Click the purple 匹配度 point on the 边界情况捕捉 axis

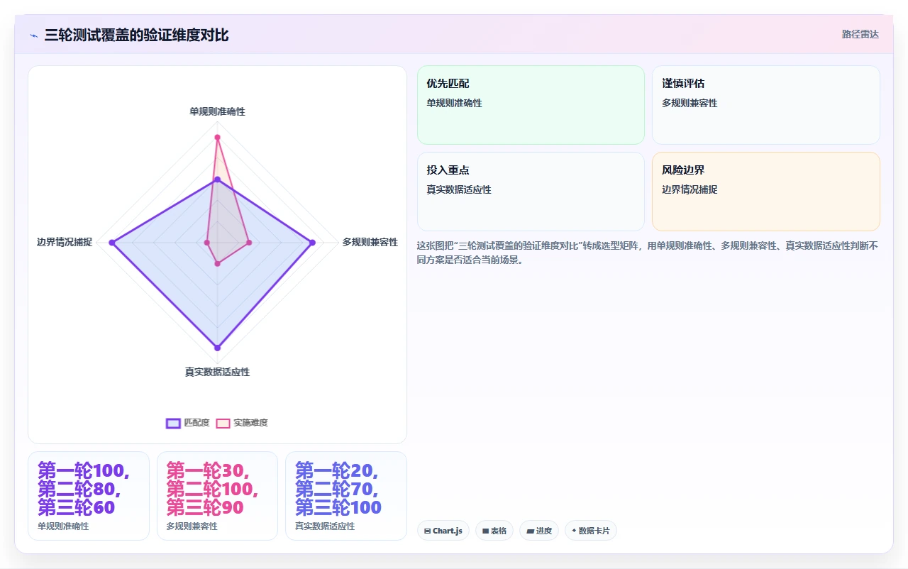pyautogui.click(x=111, y=243)
